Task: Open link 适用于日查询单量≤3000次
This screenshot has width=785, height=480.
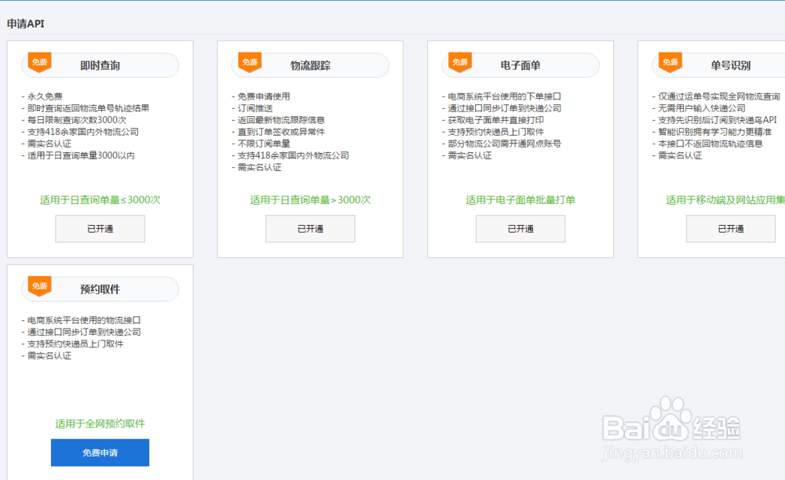Action: (100, 199)
